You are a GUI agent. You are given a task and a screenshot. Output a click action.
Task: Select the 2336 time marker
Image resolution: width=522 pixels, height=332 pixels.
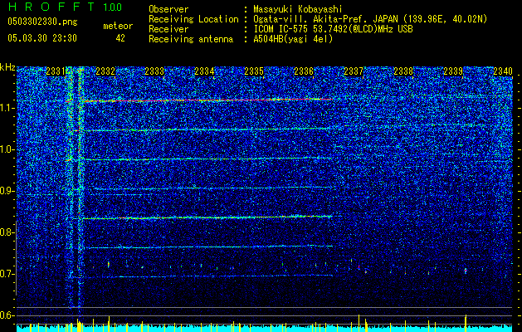point(304,71)
